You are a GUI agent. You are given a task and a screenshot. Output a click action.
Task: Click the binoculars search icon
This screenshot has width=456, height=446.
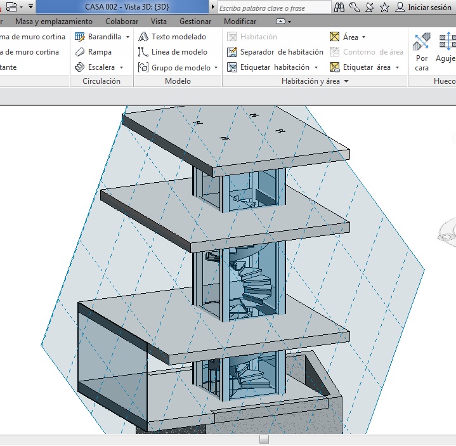(339, 8)
